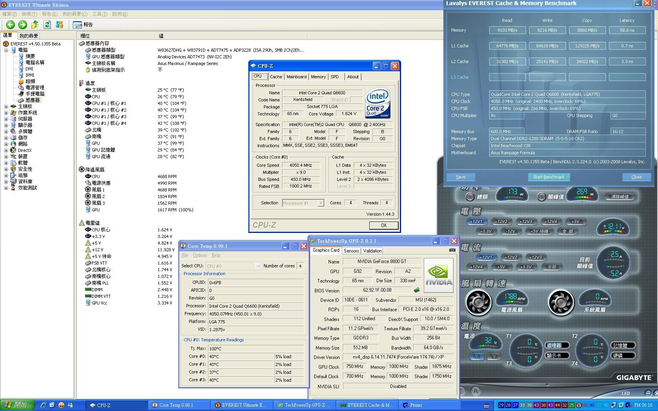Viewport: 658px width, 411px height.
Task: Switch to GPU-Z Sensors tab
Action: coord(351,251)
